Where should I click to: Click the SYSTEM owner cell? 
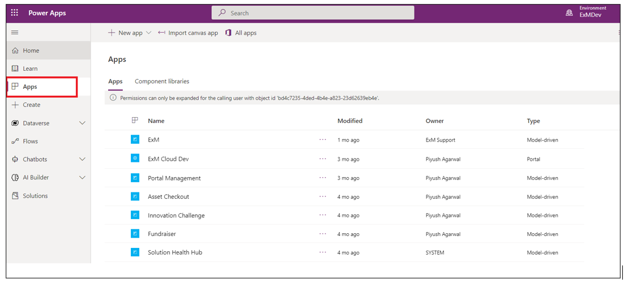tap(435, 252)
